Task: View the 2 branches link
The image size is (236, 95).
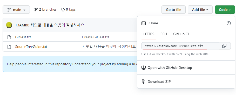Action: [x=45, y=10]
